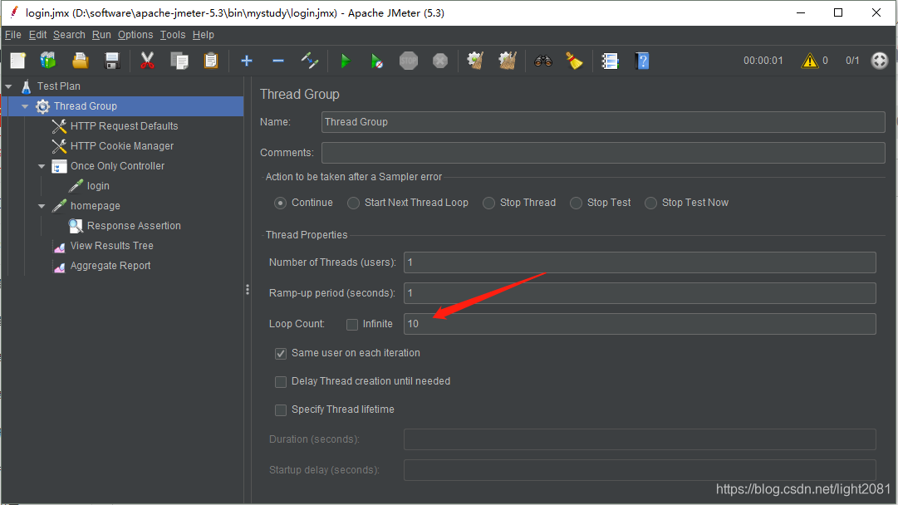Select the login sampler node
The height and width of the screenshot is (505, 898).
(x=98, y=186)
